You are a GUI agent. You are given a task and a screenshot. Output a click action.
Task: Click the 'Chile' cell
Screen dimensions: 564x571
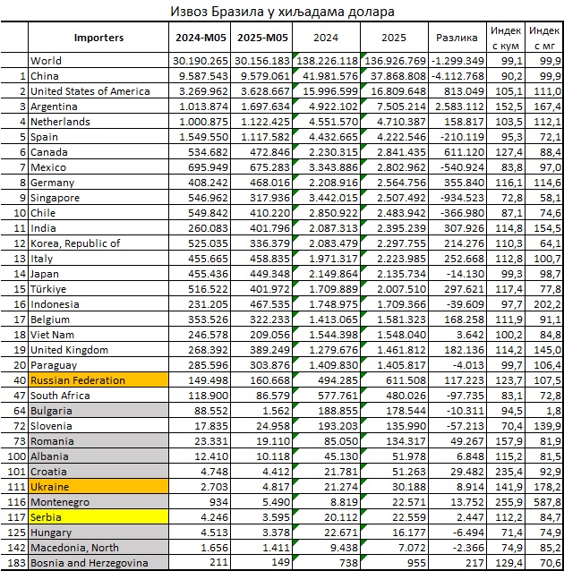(98, 213)
